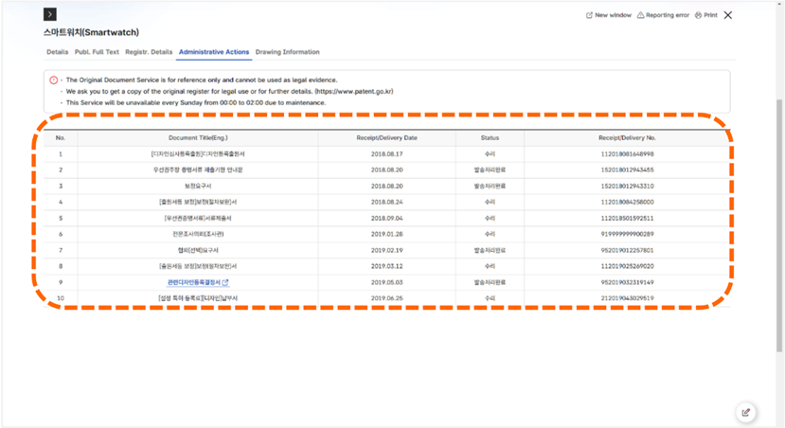Click the New window icon
The height and width of the screenshot is (428, 785).
tap(590, 16)
